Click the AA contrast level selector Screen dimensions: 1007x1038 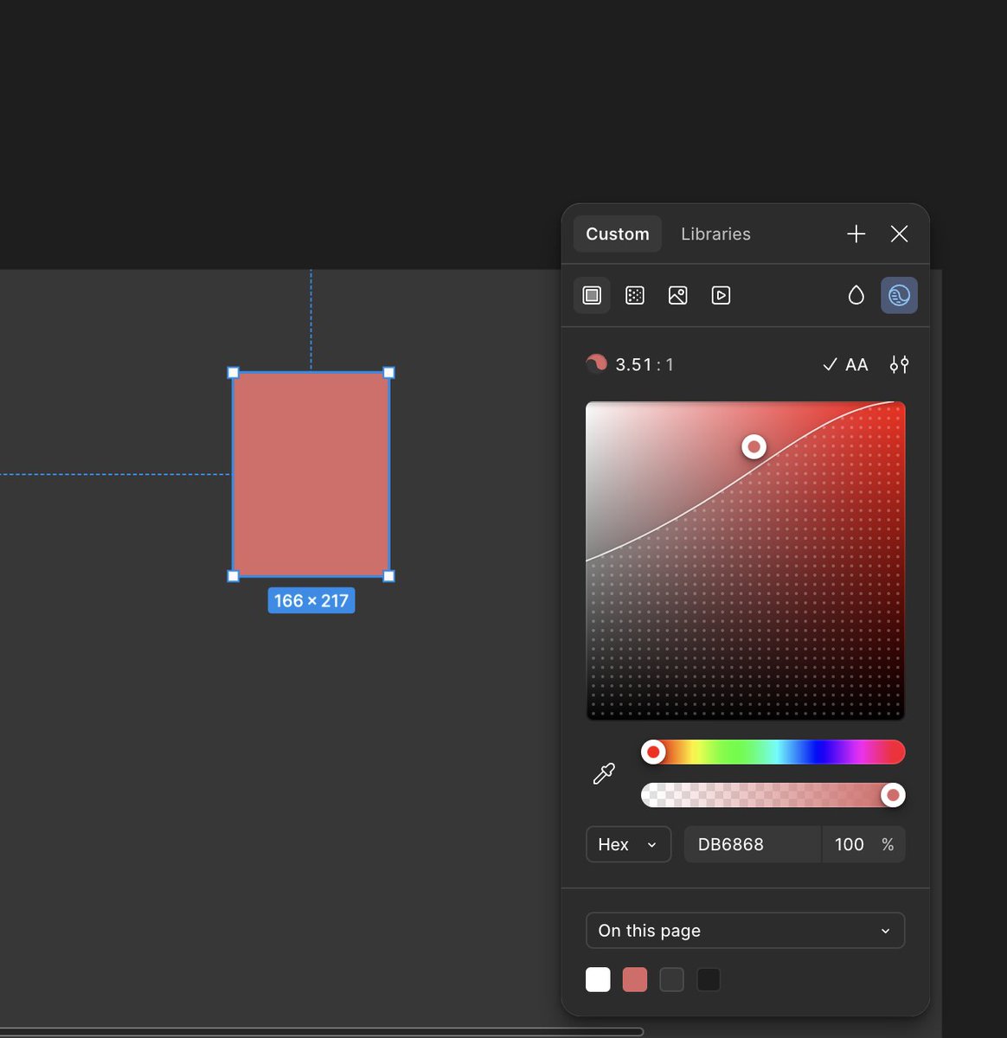(x=845, y=365)
